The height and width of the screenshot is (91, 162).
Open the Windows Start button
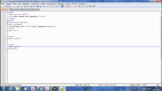click(3, 89)
